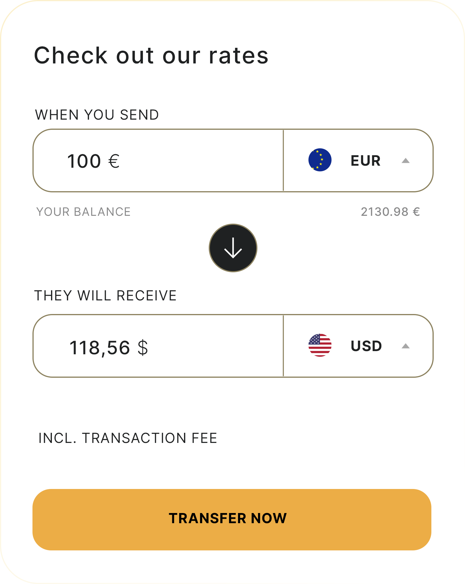Open the EUR currency selector label
This screenshot has width=465, height=584.
click(365, 161)
